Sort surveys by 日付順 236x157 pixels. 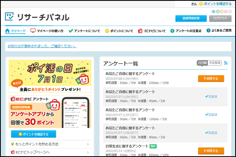pos(202,63)
